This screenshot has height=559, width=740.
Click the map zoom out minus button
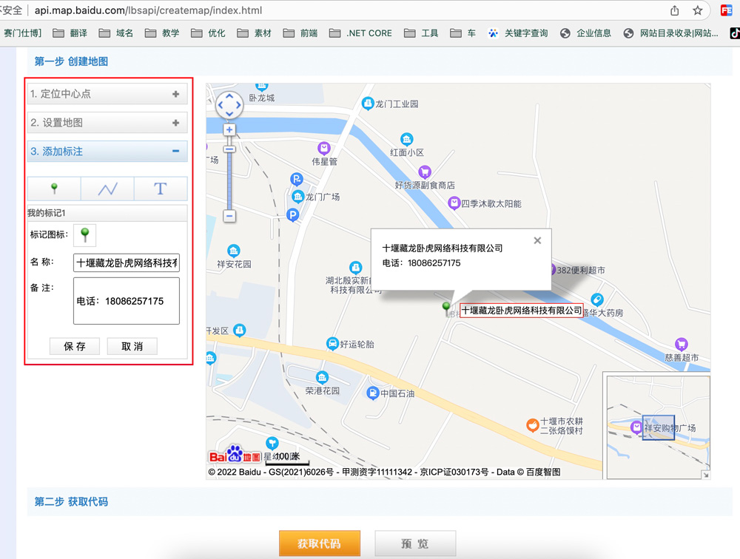(x=229, y=216)
